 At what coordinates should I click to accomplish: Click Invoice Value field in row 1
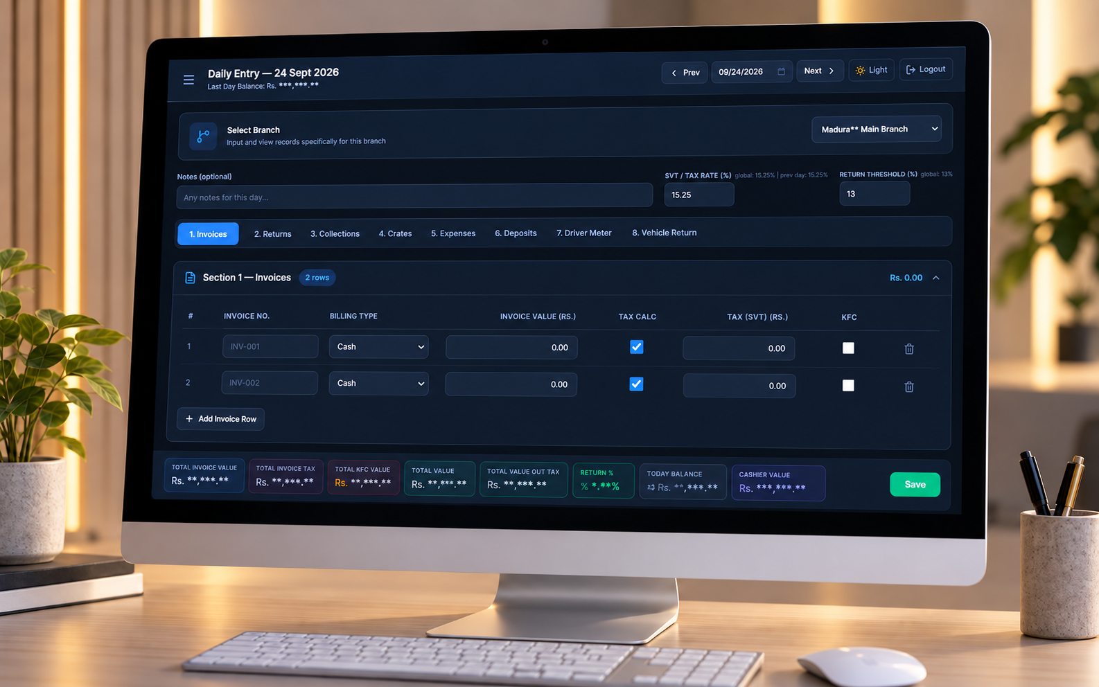tap(511, 348)
